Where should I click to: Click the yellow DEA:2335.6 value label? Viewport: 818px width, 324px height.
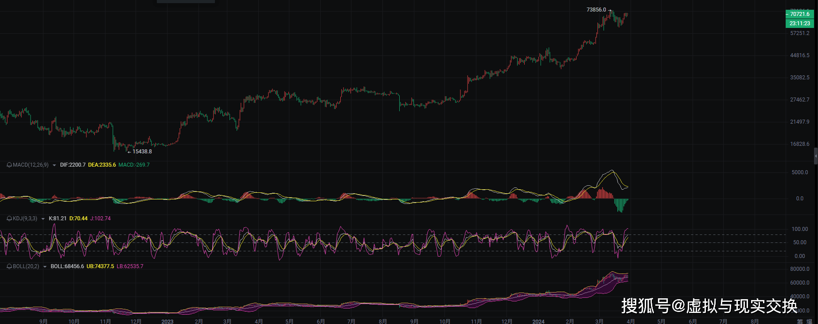pos(102,165)
